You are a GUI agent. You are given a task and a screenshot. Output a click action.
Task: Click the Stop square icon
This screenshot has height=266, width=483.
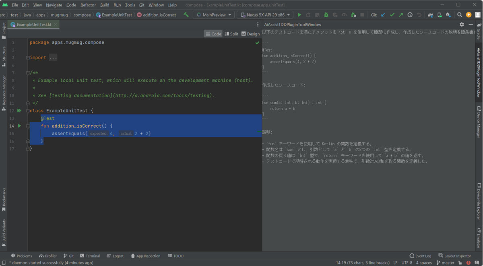(362, 15)
